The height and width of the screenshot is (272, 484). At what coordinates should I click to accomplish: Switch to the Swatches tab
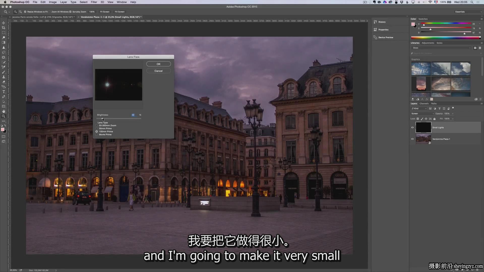tap(423, 19)
